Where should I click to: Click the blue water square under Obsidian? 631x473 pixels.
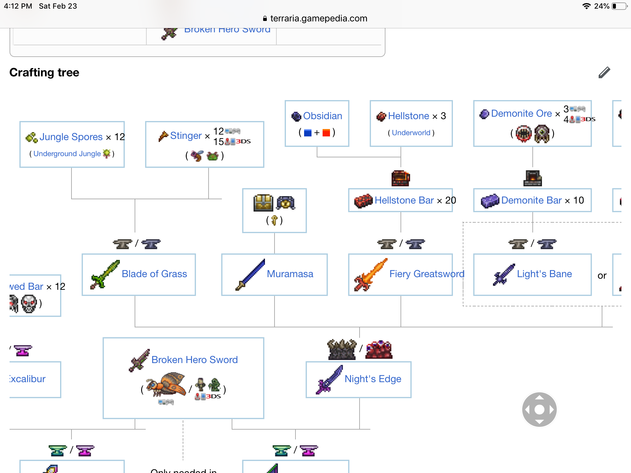[308, 133]
